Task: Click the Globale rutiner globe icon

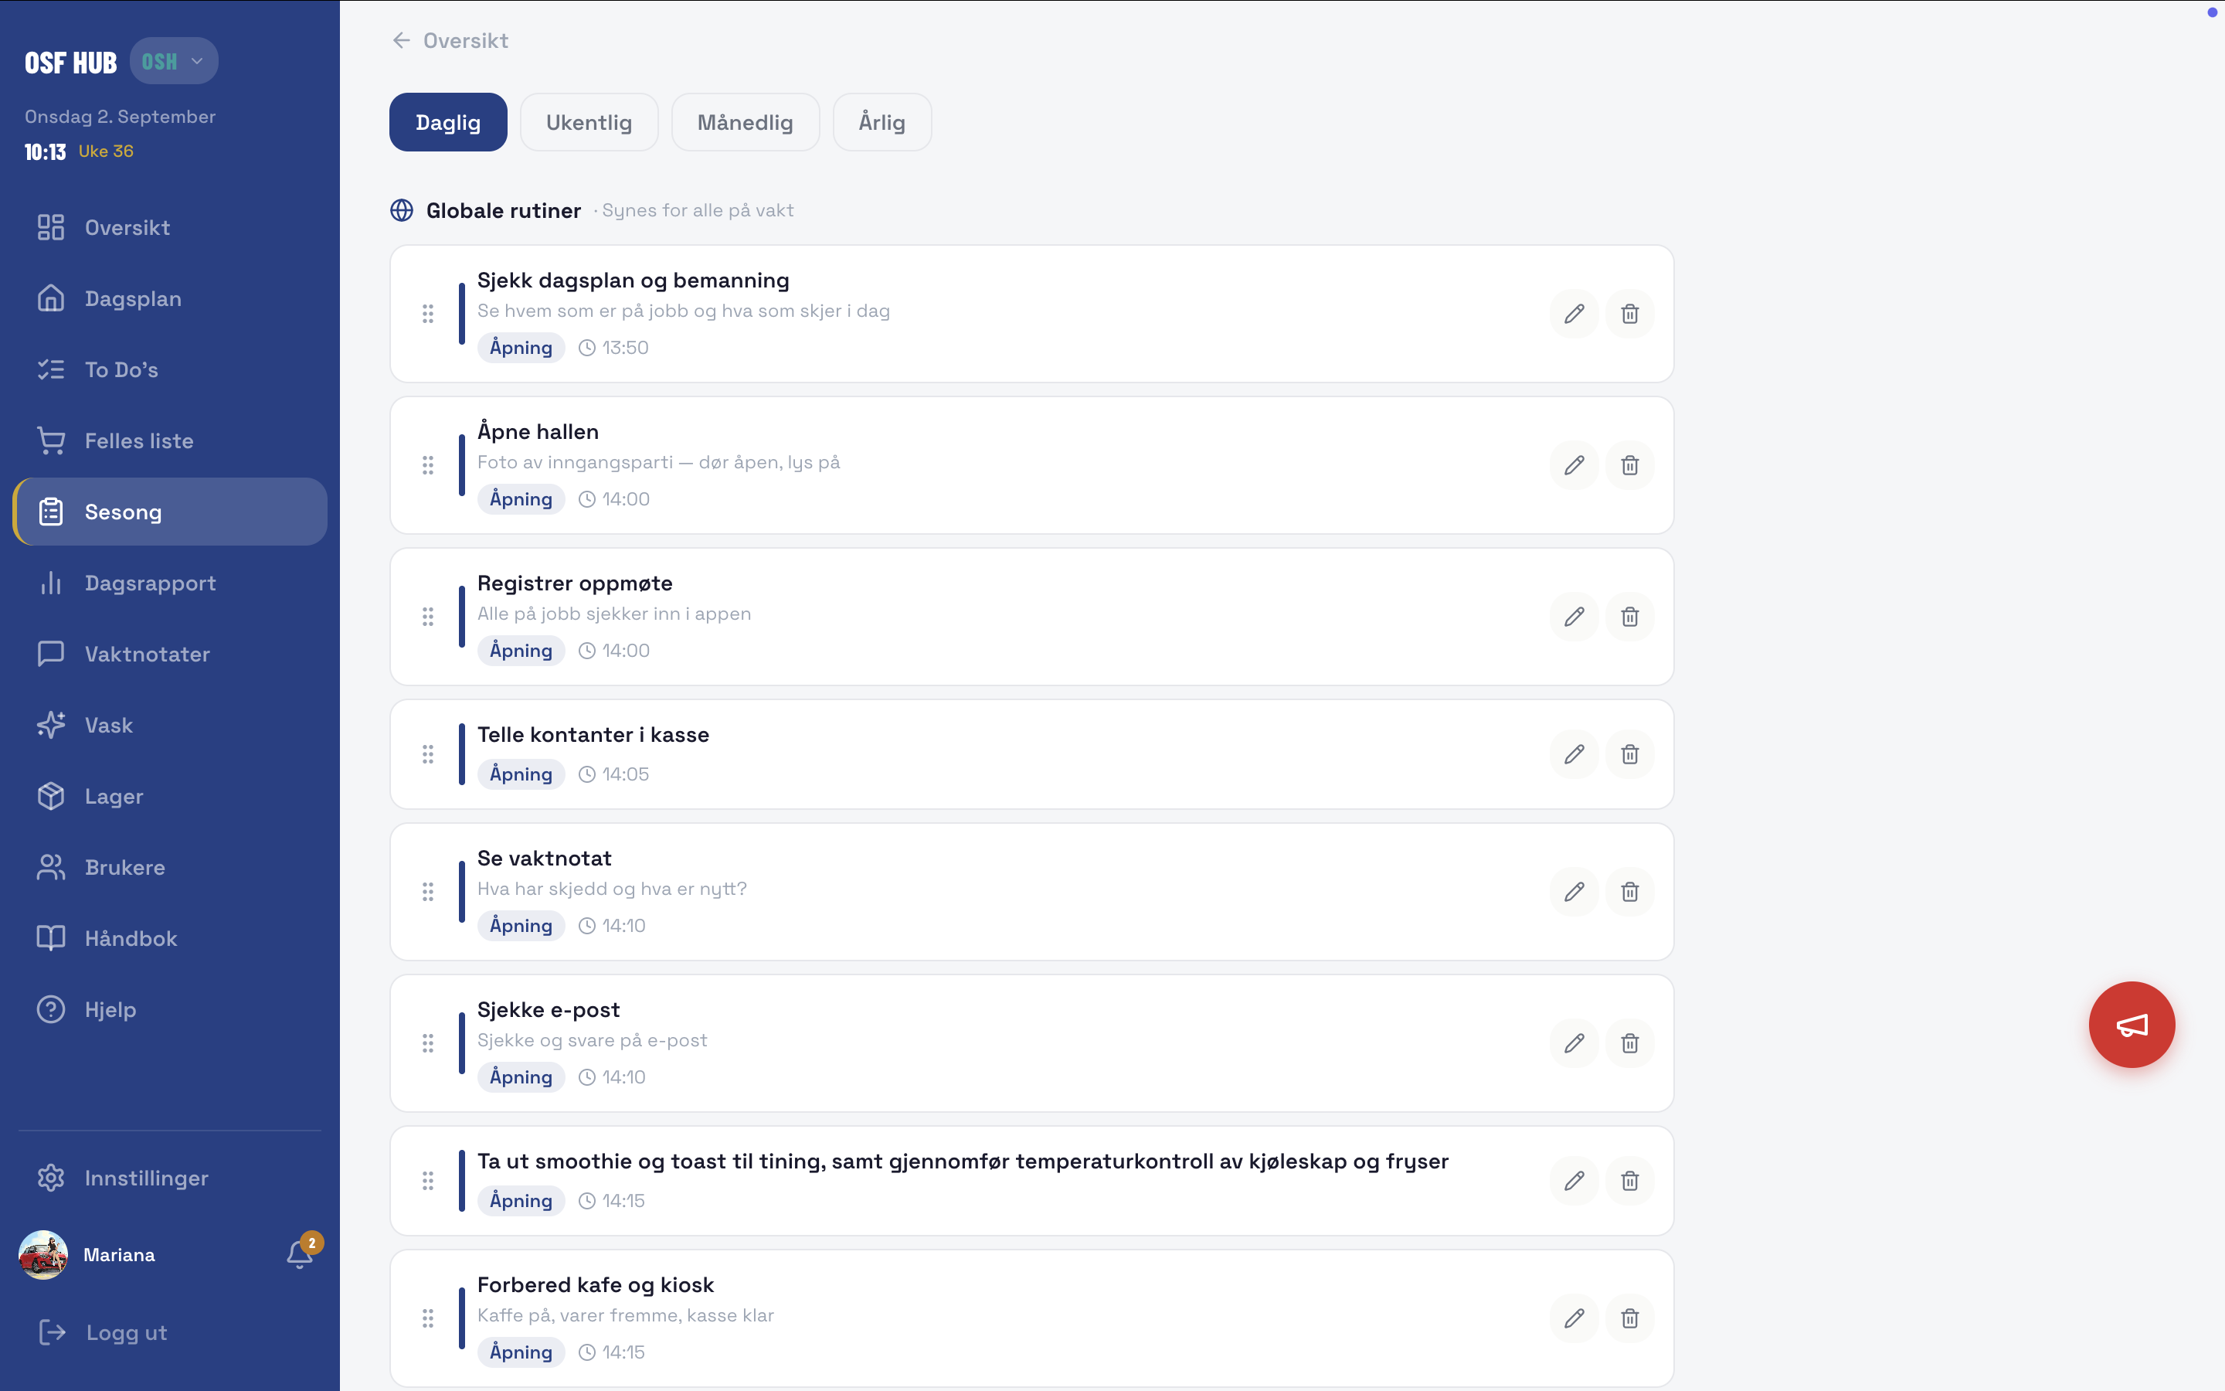Action: [402, 211]
